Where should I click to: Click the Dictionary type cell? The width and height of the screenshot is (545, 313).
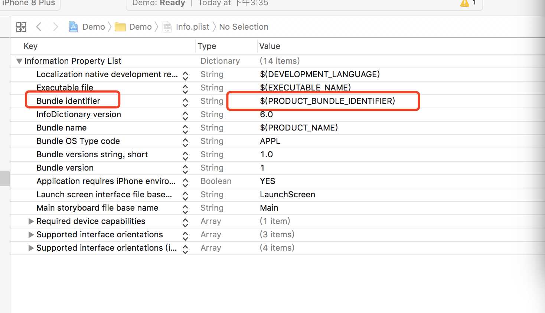(220, 61)
